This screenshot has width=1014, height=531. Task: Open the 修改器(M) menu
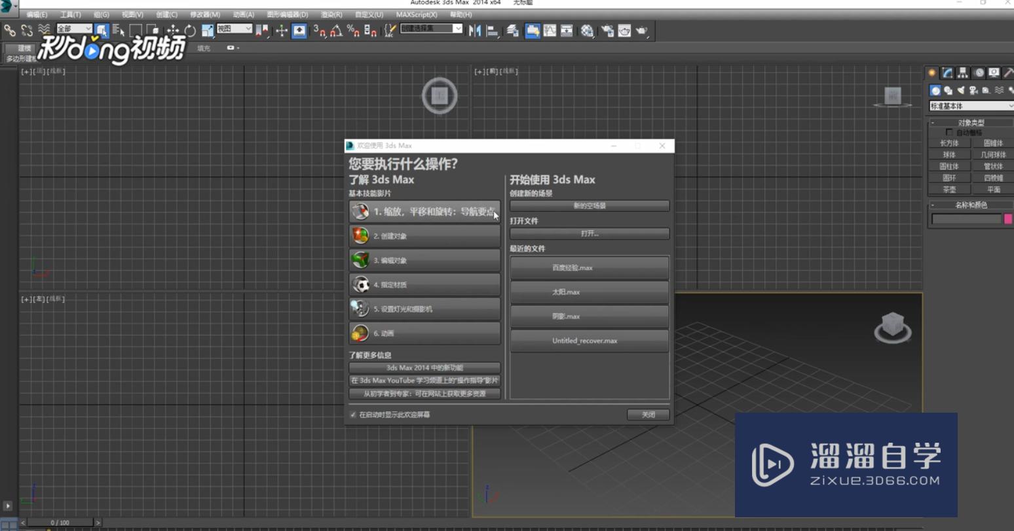click(205, 14)
